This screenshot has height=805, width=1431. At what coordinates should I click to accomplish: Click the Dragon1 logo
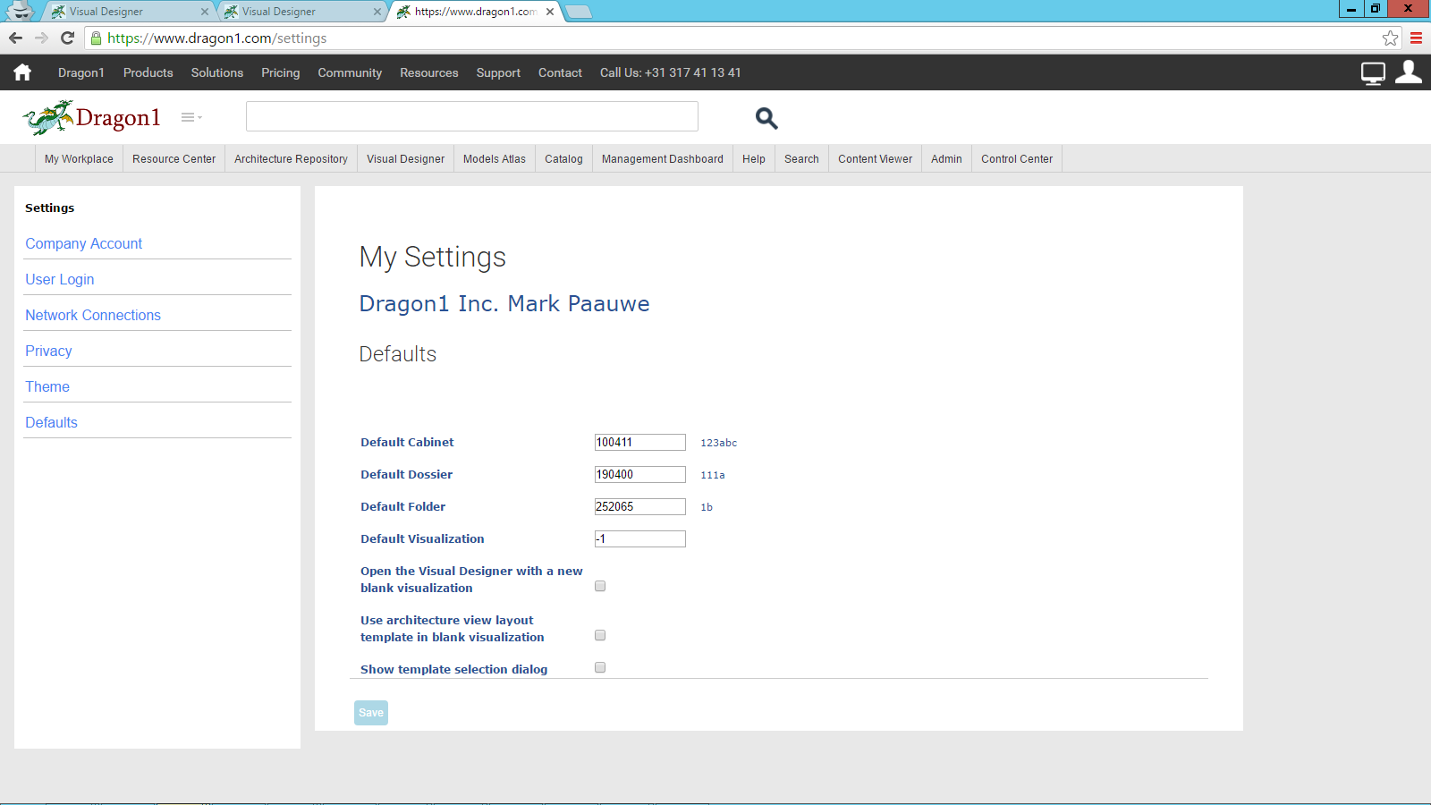click(x=91, y=117)
